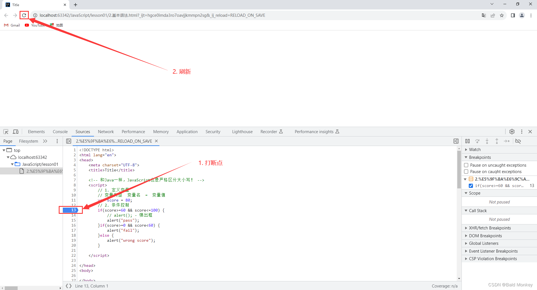537x290 pixels.
Task: Click the address bar URL
Action: coord(152,15)
